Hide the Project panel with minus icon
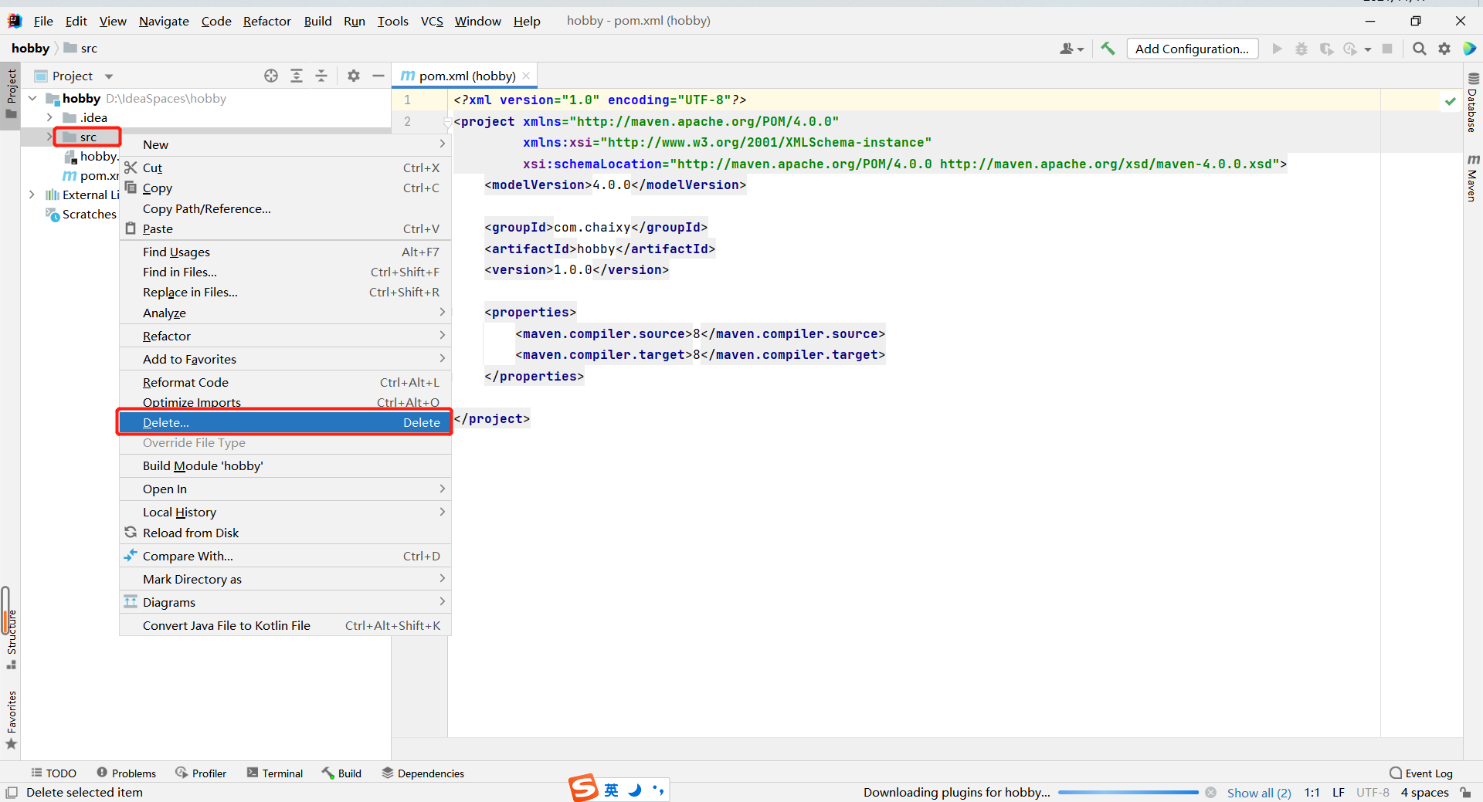The height and width of the screenshot is (802, 1483). tap(378, 76)
